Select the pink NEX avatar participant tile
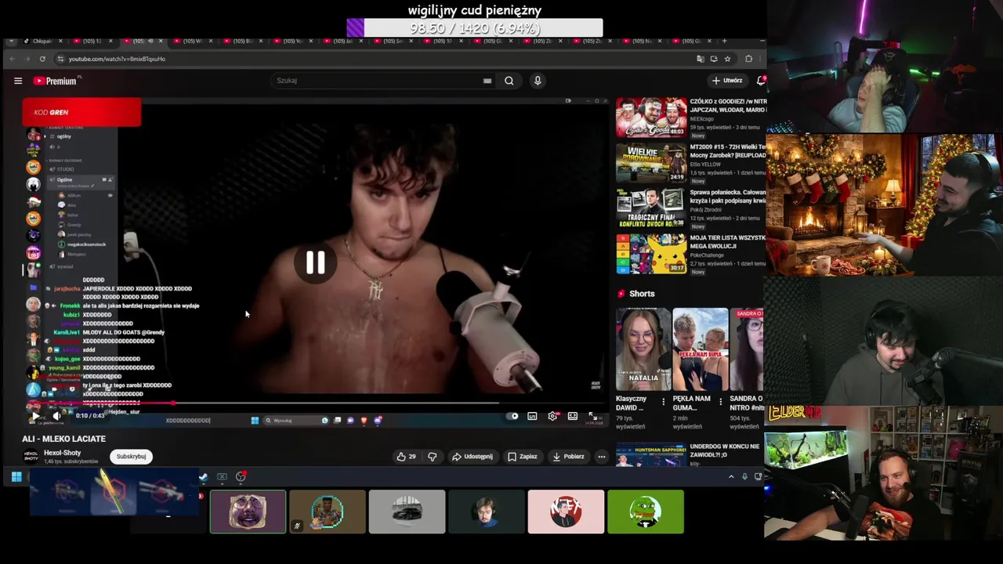The height and width of the screenshot is (564, 1003). pyautogui.click(x=566, y=512)
